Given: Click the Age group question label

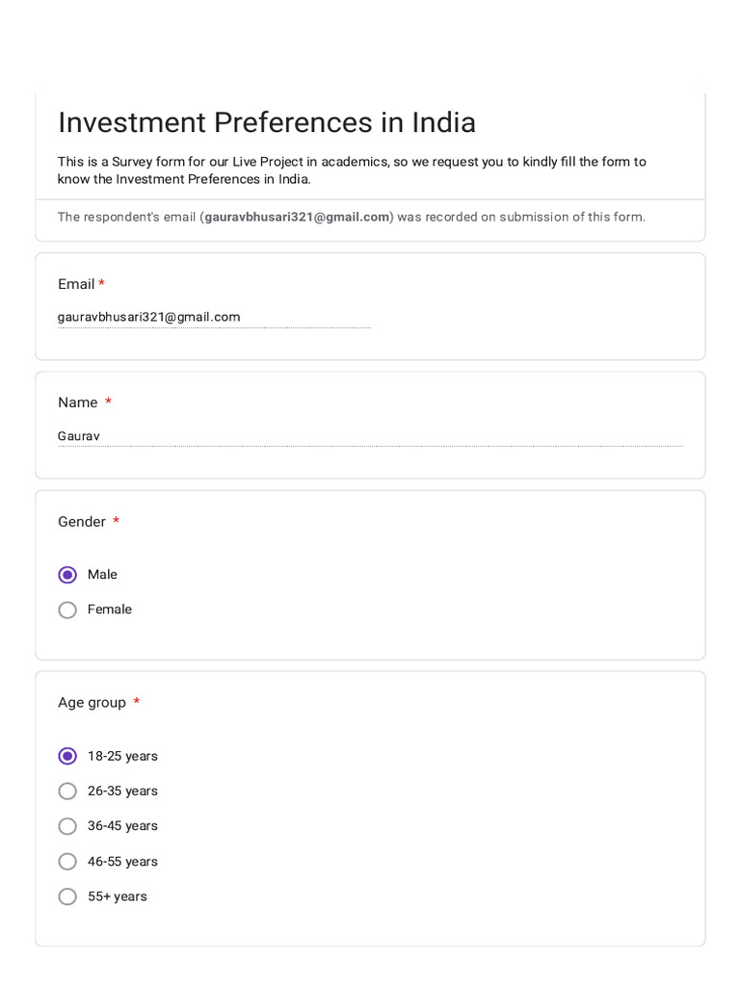Looking at the screenshot, I should pyautogui.click(x=92, y=703).
